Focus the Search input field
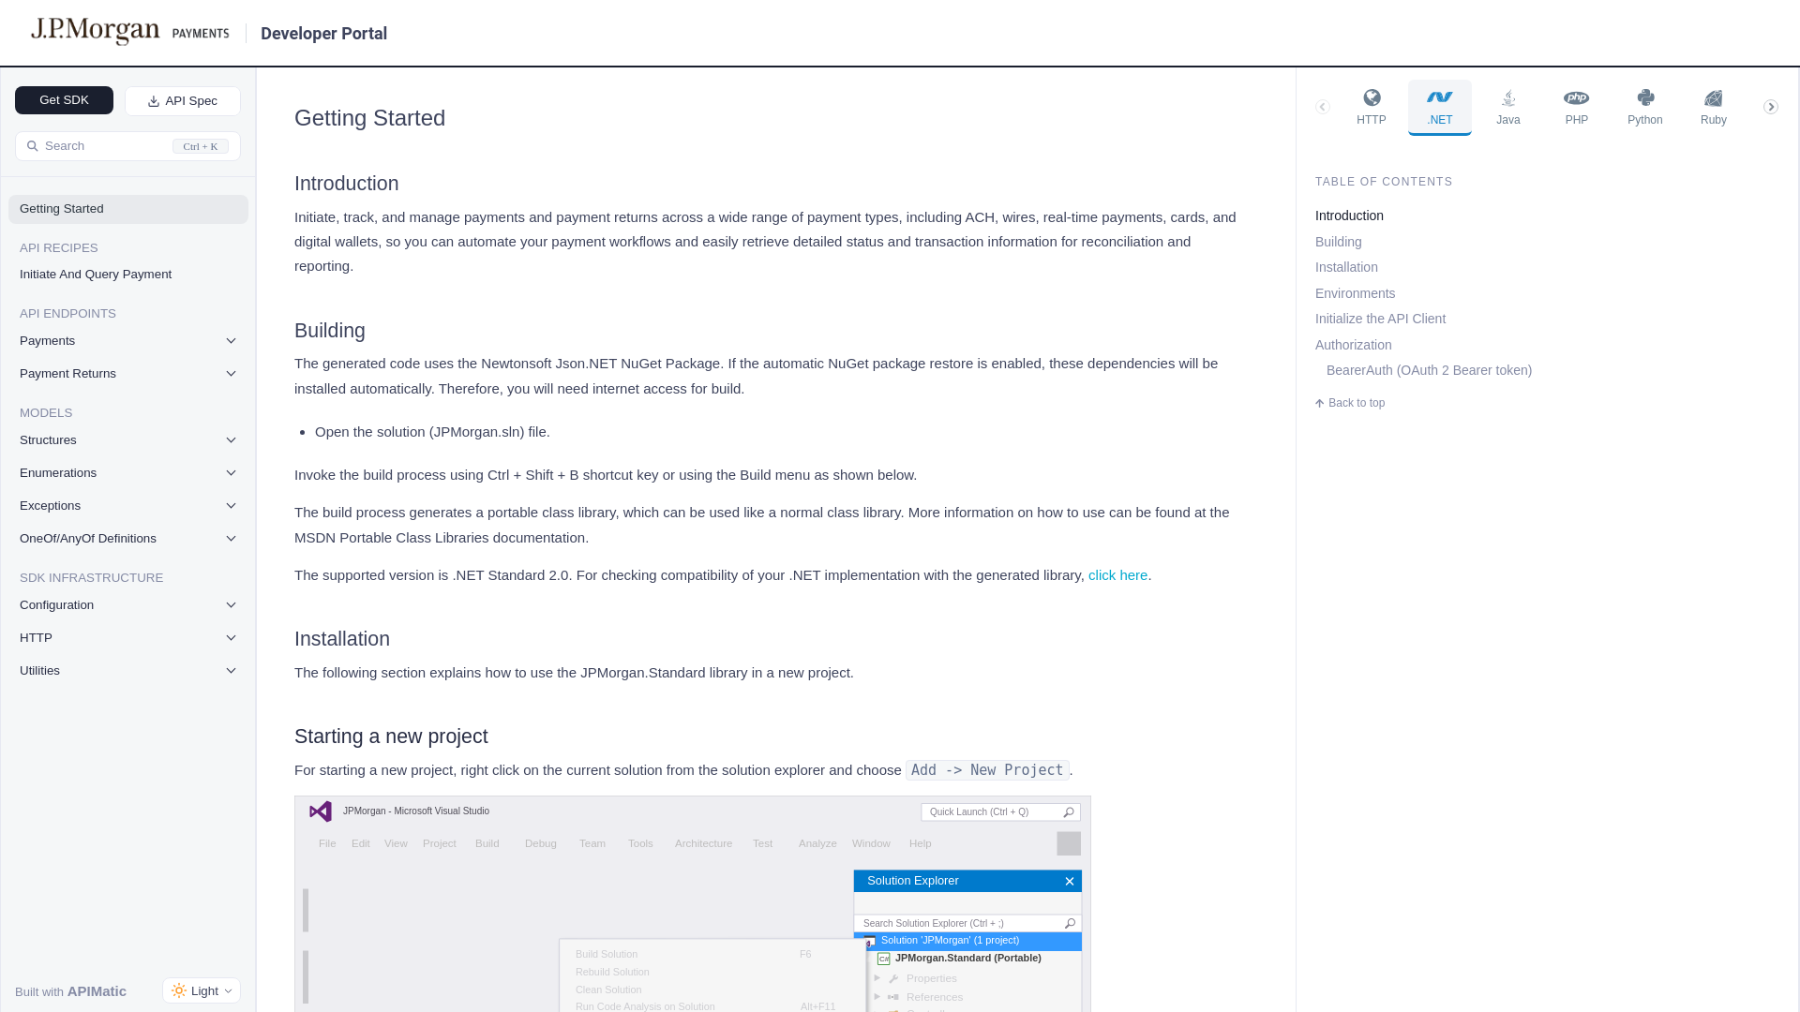Screen dimensions: 1800x1012 pos(103,146)
